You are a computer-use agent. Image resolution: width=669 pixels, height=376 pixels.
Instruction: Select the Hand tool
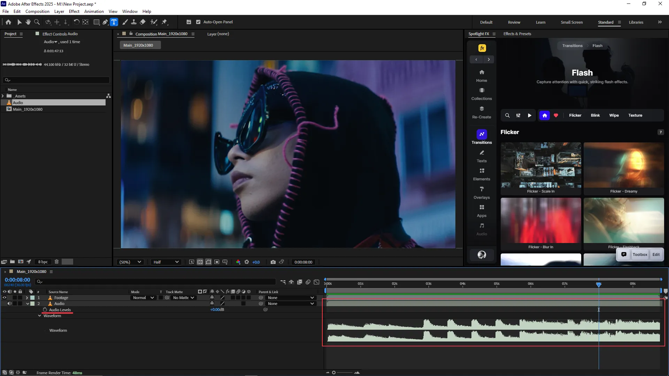point(28,22)
